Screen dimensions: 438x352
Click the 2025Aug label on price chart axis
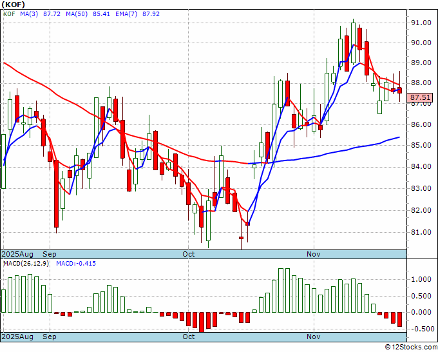17,254
